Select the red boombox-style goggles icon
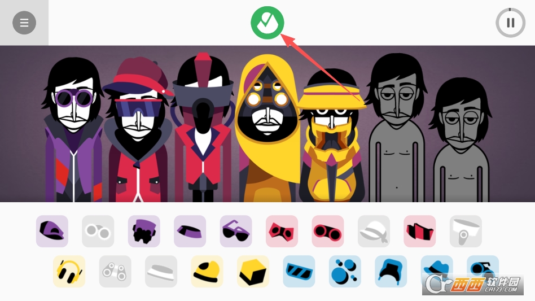 [327, 231]
